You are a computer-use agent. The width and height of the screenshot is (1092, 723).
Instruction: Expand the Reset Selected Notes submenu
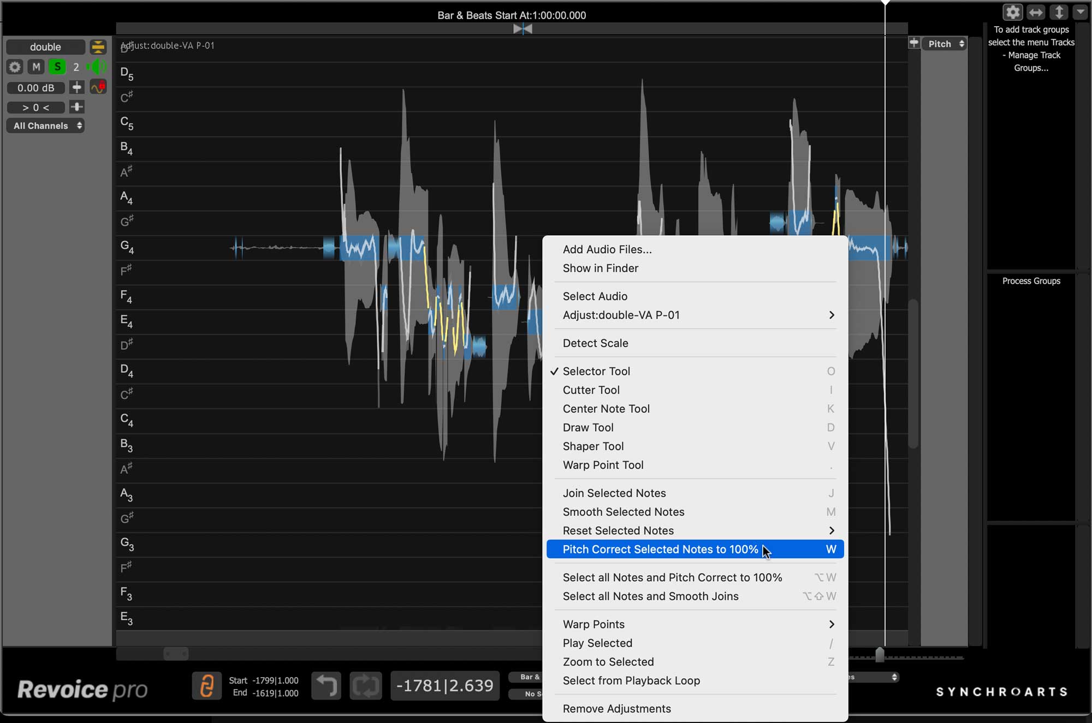[x=695, y=530]
